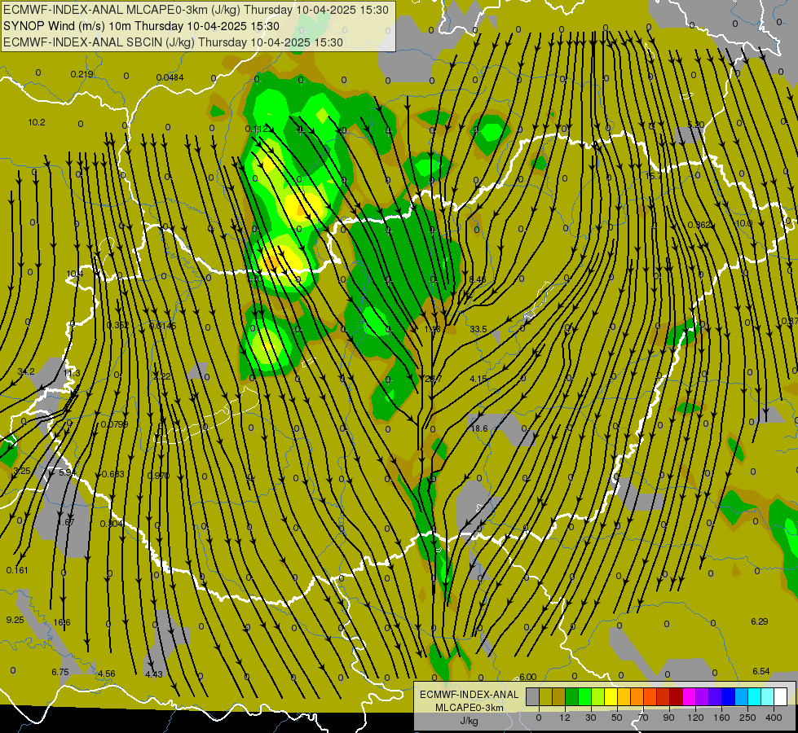This screenshot has height=733, width=798.
Task: Click the '33.5' value on the map
Action: pyautogui.click(x=478, y=329)
